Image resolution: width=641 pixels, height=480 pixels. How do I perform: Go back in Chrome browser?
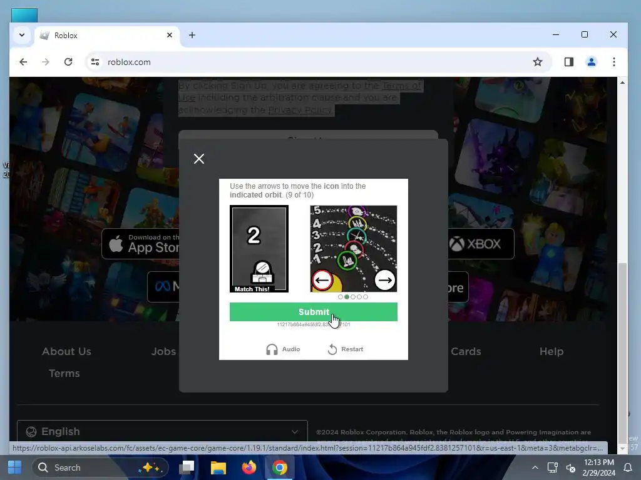[23, 62]
